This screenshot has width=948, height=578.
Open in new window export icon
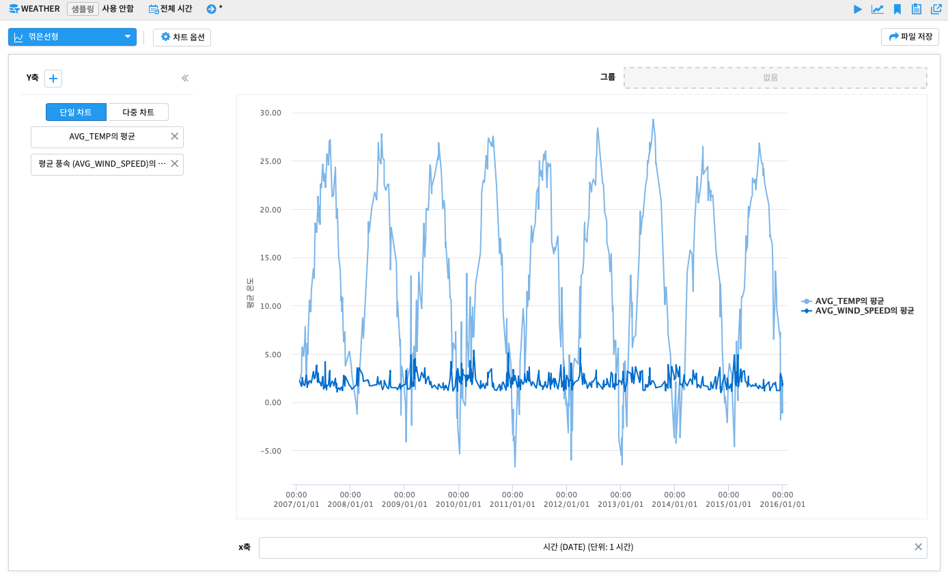[936, 9]
